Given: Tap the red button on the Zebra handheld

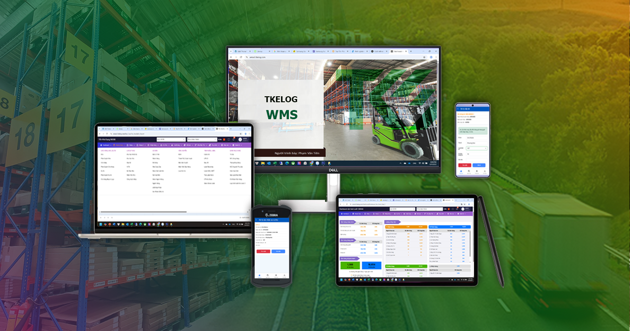Looking at the screenshot, I should tap(263, 251).
